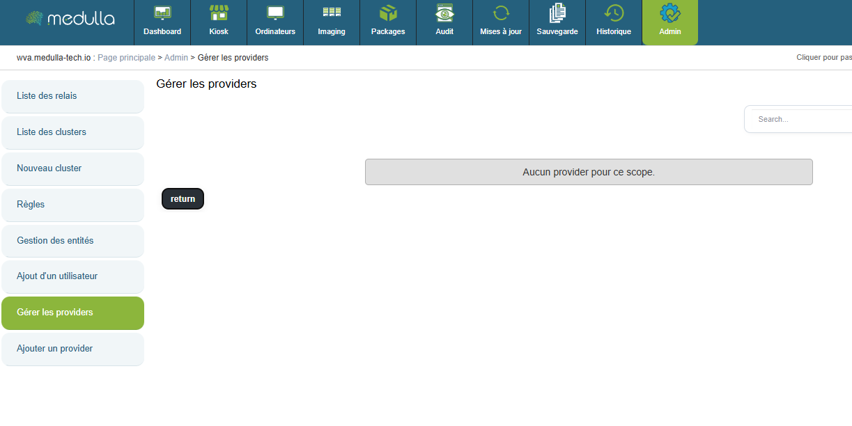Go to Gestion des entités
The image size is (852, 426).
click(72, 241)
